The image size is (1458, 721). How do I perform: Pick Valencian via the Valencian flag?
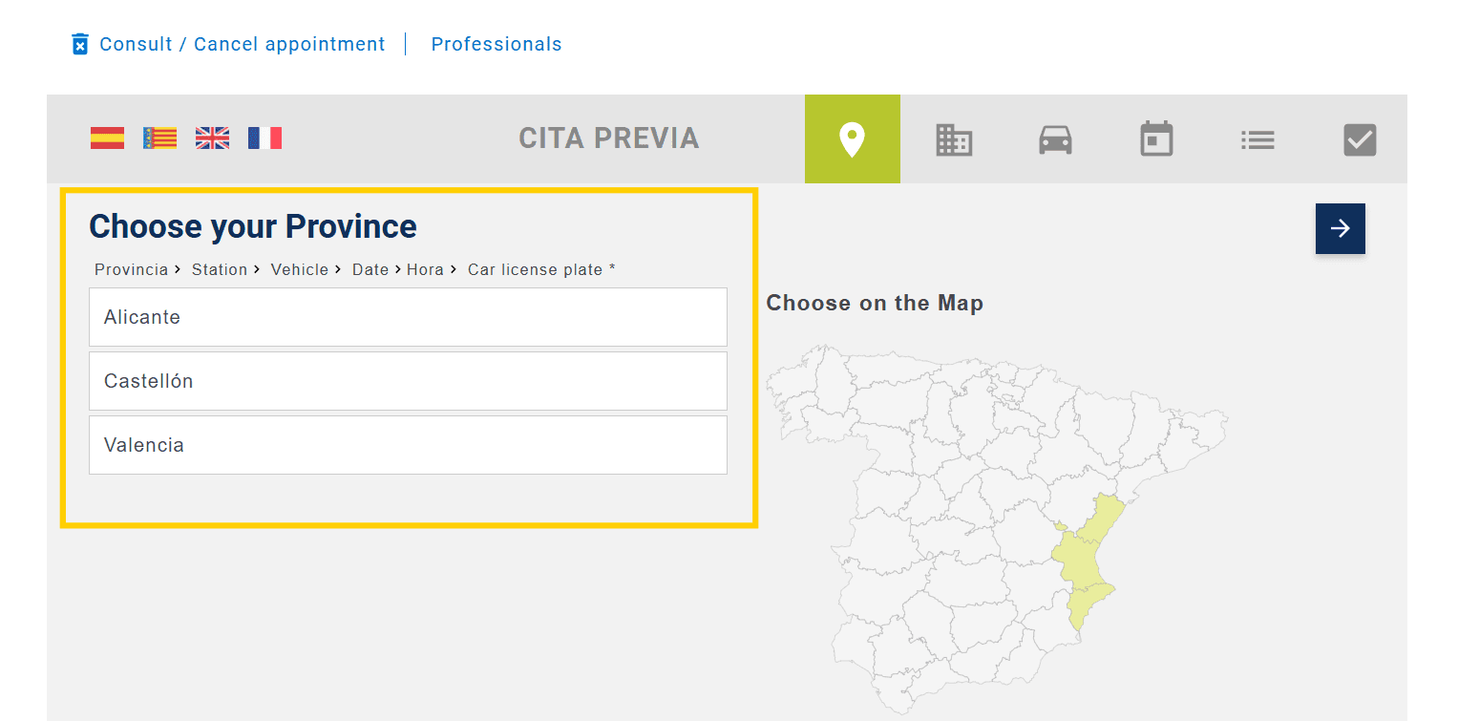click(159, 138)
